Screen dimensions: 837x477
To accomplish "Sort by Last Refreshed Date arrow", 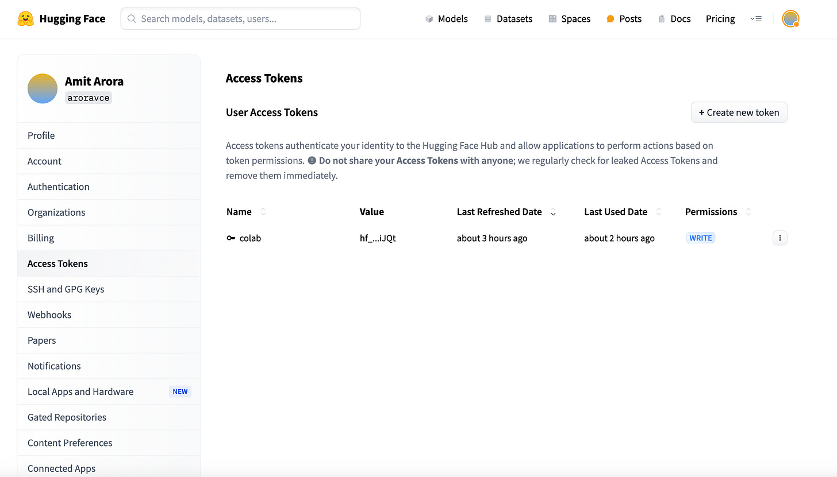I will 553,212.
